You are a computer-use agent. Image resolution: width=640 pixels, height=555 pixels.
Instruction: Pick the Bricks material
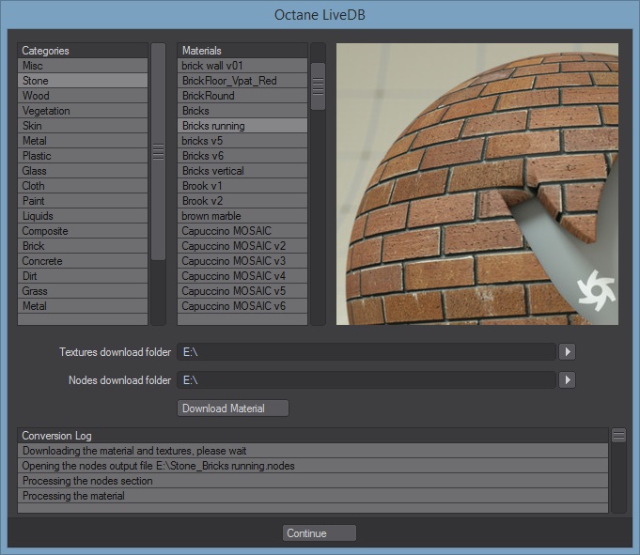click(x=242, y=111)
